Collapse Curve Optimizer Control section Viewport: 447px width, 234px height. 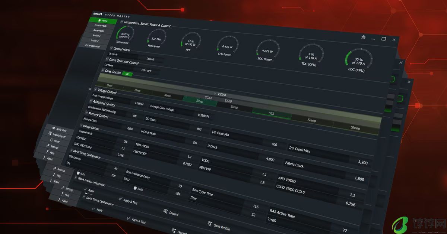pos(107,59)
